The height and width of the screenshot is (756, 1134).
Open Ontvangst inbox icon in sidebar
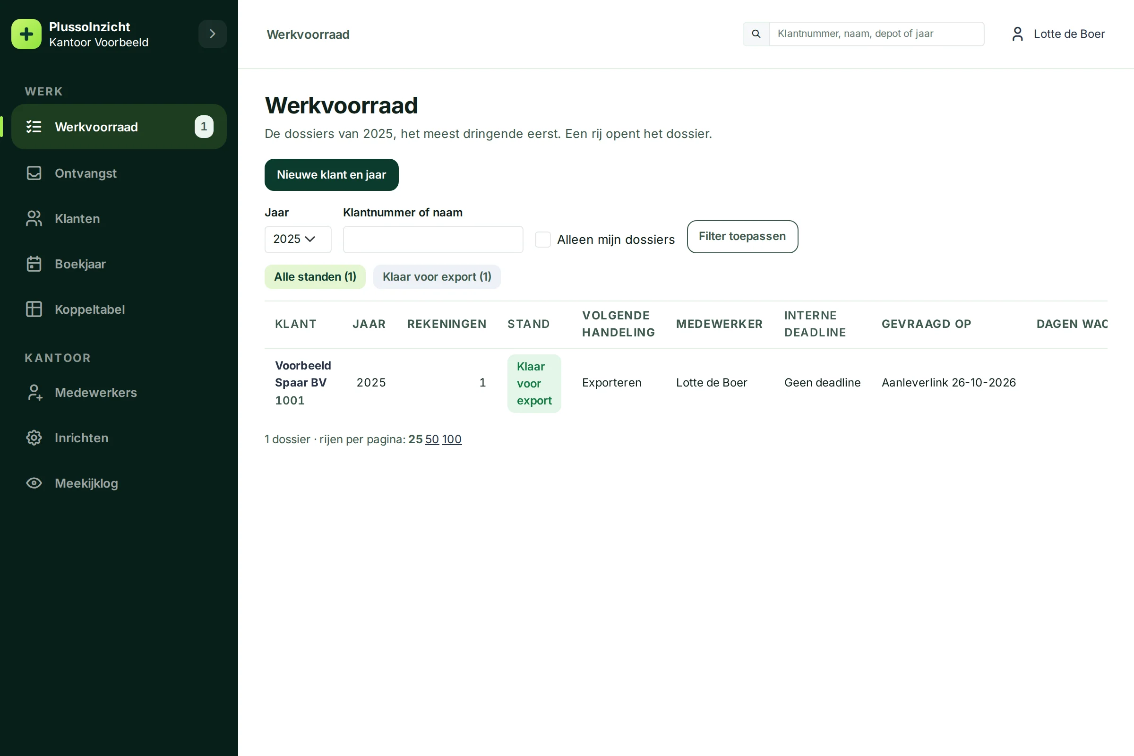pos(34,173)
